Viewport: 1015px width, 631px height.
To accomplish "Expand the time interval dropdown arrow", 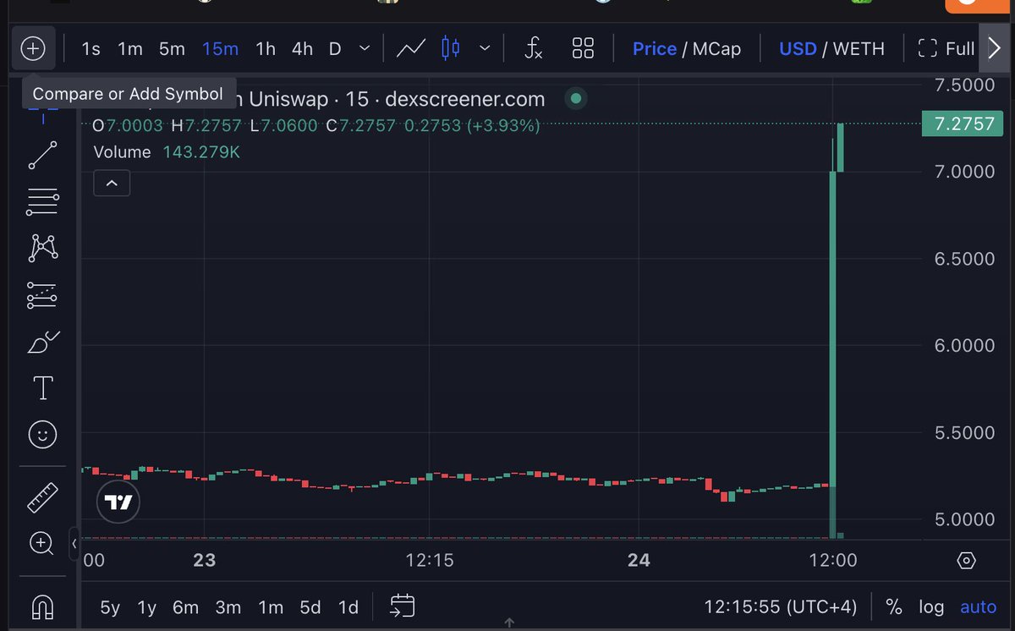I will click(365, 49).
